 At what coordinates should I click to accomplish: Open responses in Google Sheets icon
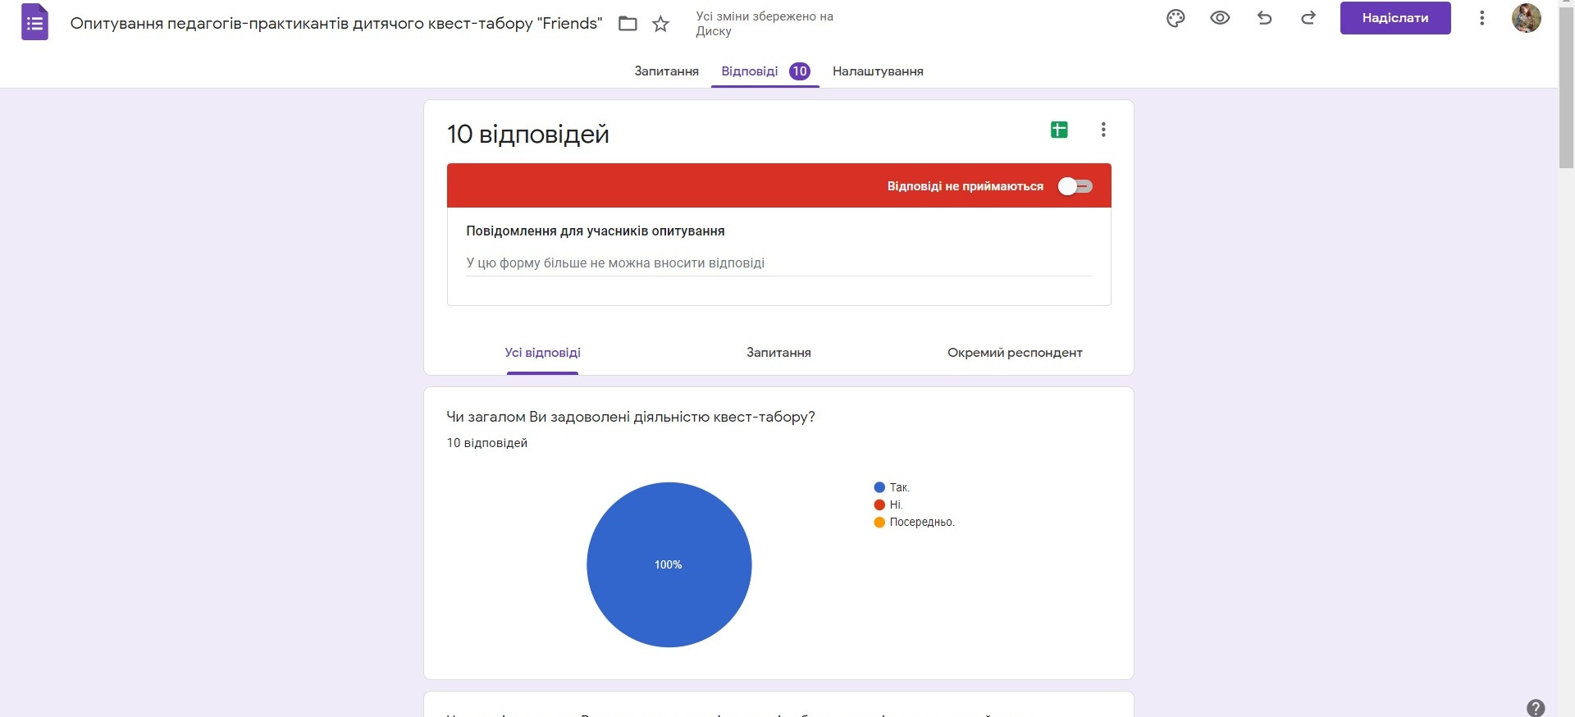(x=1059, y=130)
